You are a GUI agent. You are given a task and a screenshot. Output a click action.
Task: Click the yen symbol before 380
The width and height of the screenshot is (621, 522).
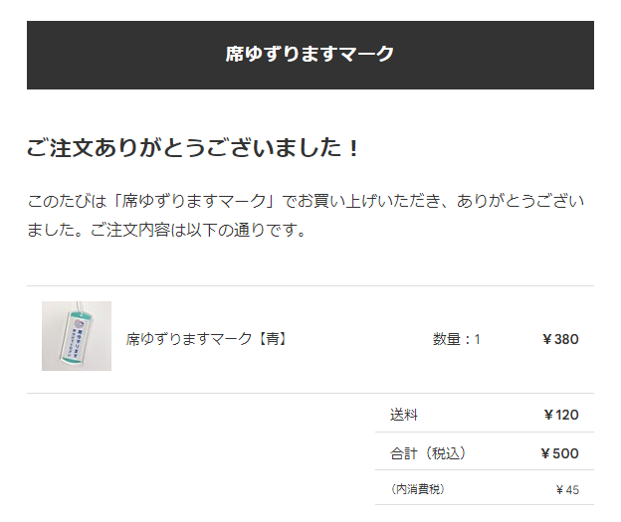point(547,340)
